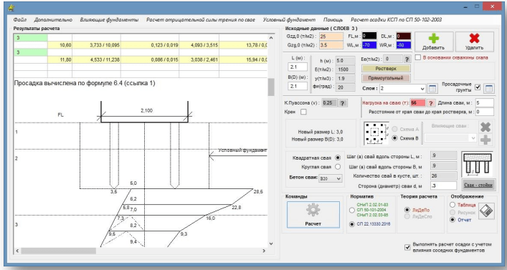The width and height of the screenshot is (507, 270).
Task: Click the application icon in title bar
Action: (x=11, y=7)
